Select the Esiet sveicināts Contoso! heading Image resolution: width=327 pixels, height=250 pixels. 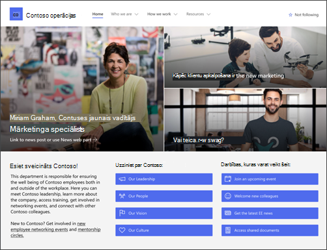(44, 166)
